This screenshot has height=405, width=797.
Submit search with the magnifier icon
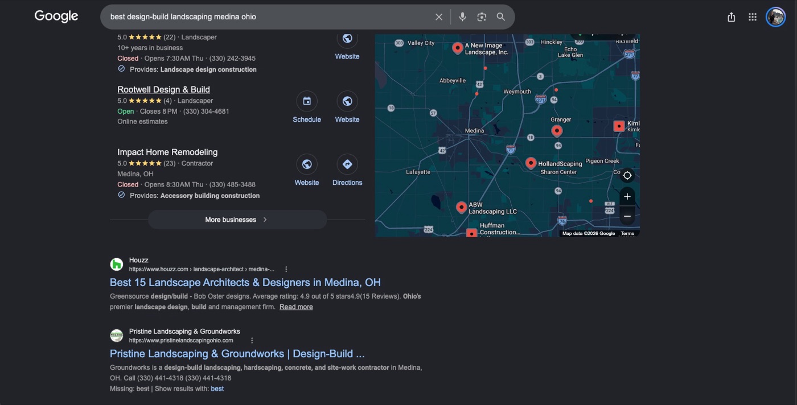[501, 17]
